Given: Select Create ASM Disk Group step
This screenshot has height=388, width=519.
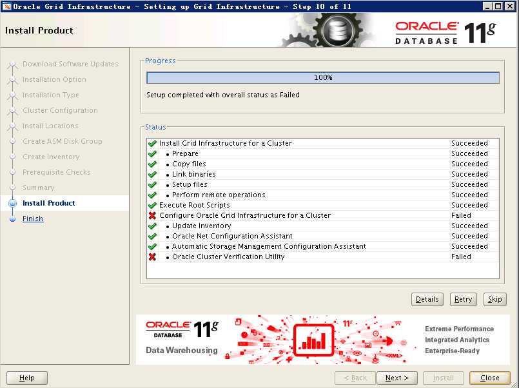Looking at the screenshot, I should (x=63, y=141).
